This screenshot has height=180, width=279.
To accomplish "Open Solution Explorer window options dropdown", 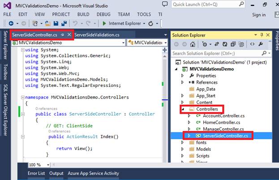I will (256, 35).
